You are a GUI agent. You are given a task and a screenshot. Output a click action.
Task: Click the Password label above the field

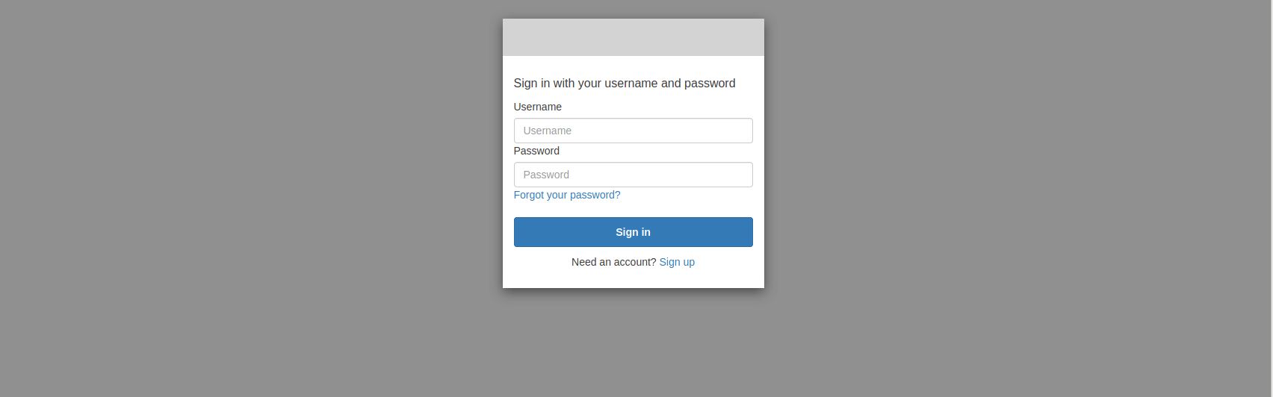(536, 151)
